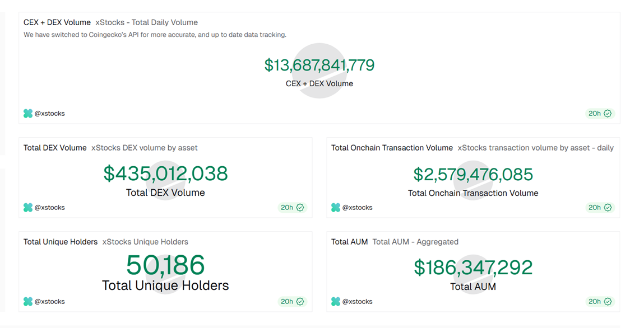Click xStocks logo icon in Total Unique Holders card
Screen dimensions: 630x328
pos(28,302)
